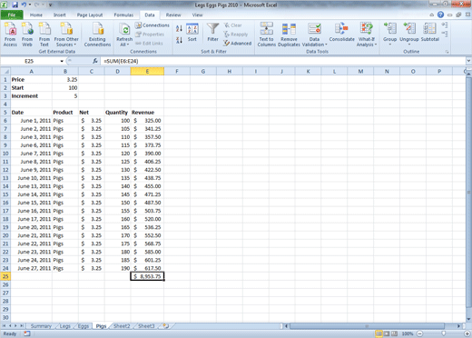472x338 pixels.
Task: Open Outline dialog launcher
Action: coord(447,52)
